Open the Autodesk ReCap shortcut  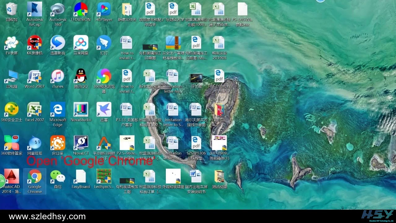35,14
